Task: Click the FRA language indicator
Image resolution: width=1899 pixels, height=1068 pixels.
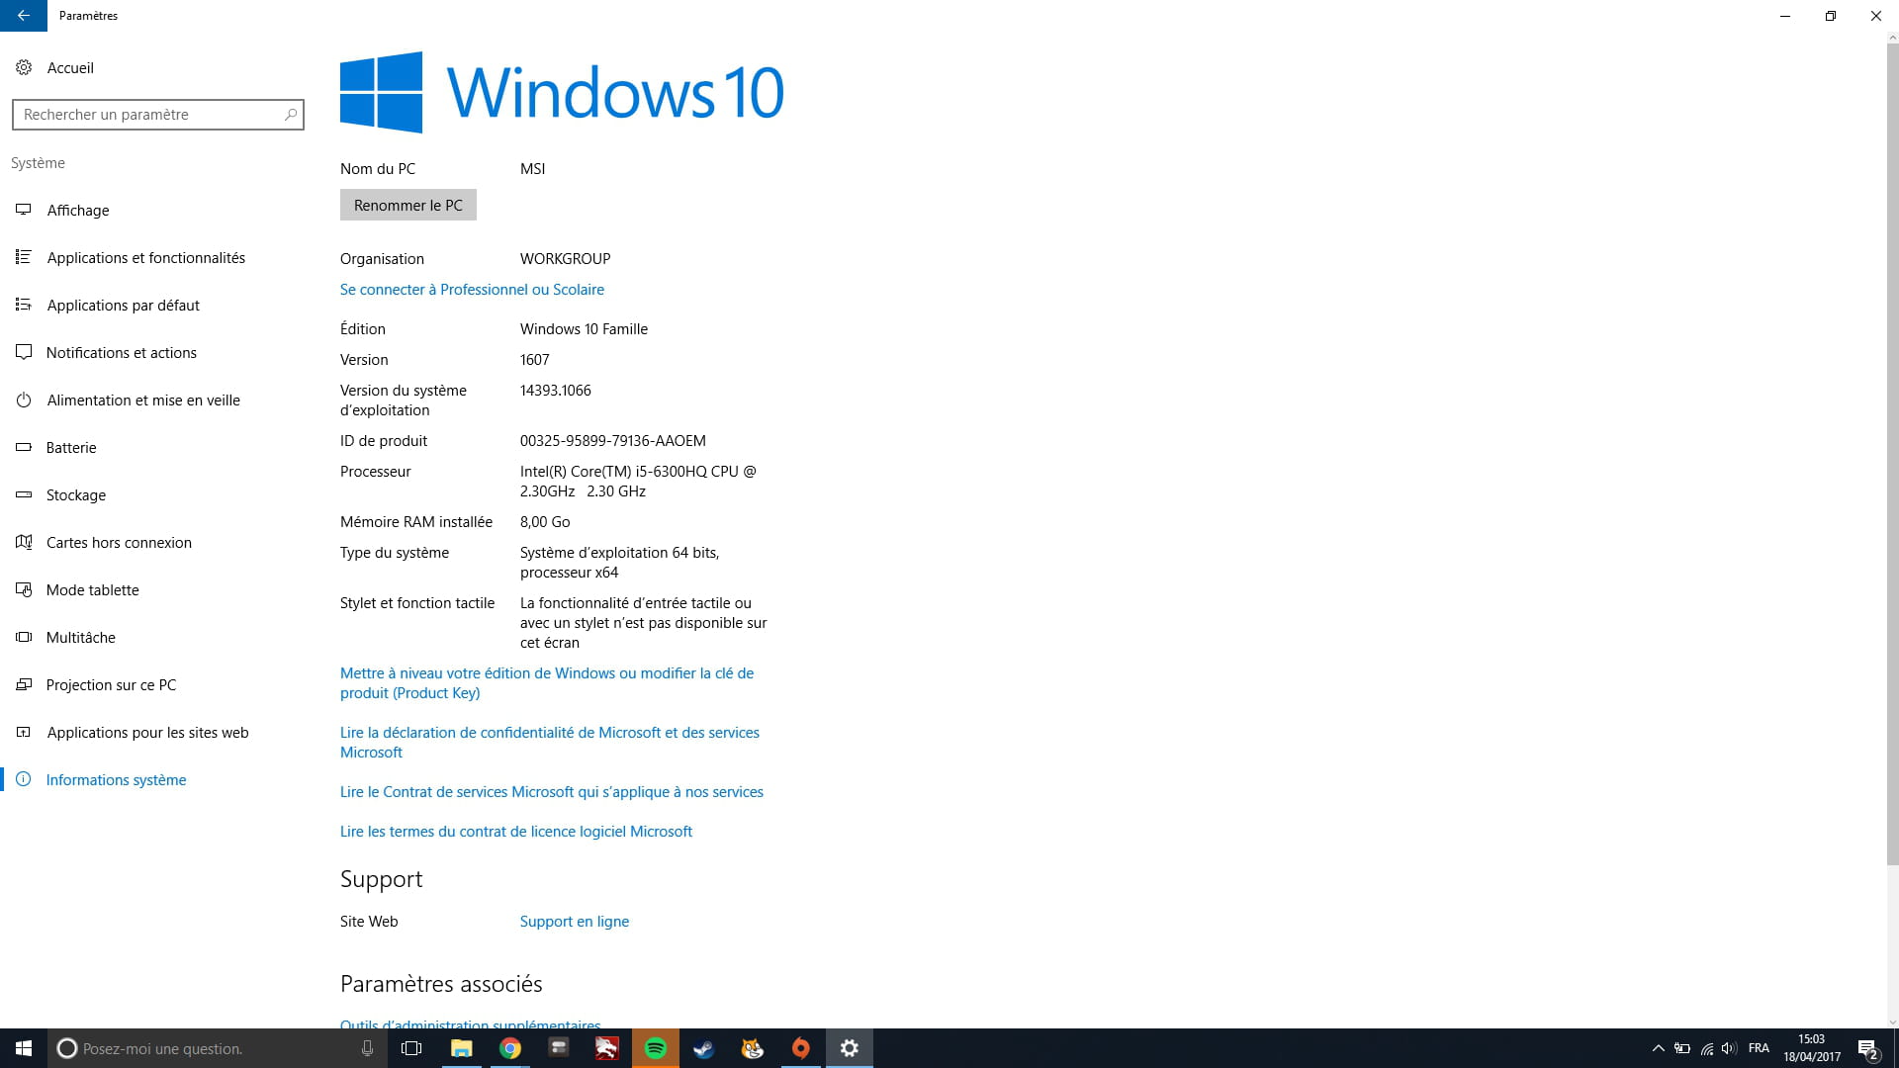Action: point(1759,1048)
